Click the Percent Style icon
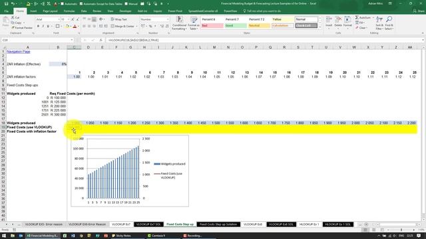The image size is (426, 239). [x=150, y=27]
